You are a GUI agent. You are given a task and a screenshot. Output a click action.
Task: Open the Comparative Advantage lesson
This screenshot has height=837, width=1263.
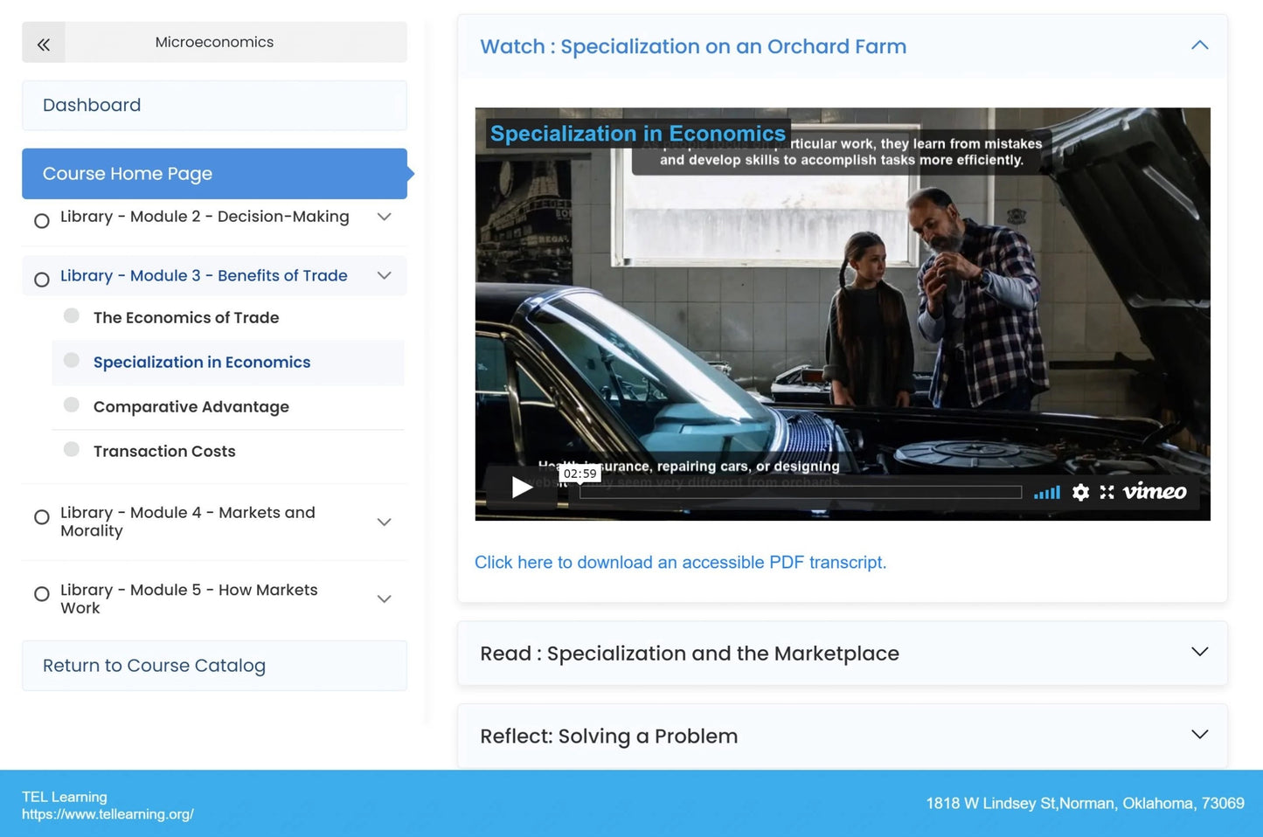[x=191, y=407]
